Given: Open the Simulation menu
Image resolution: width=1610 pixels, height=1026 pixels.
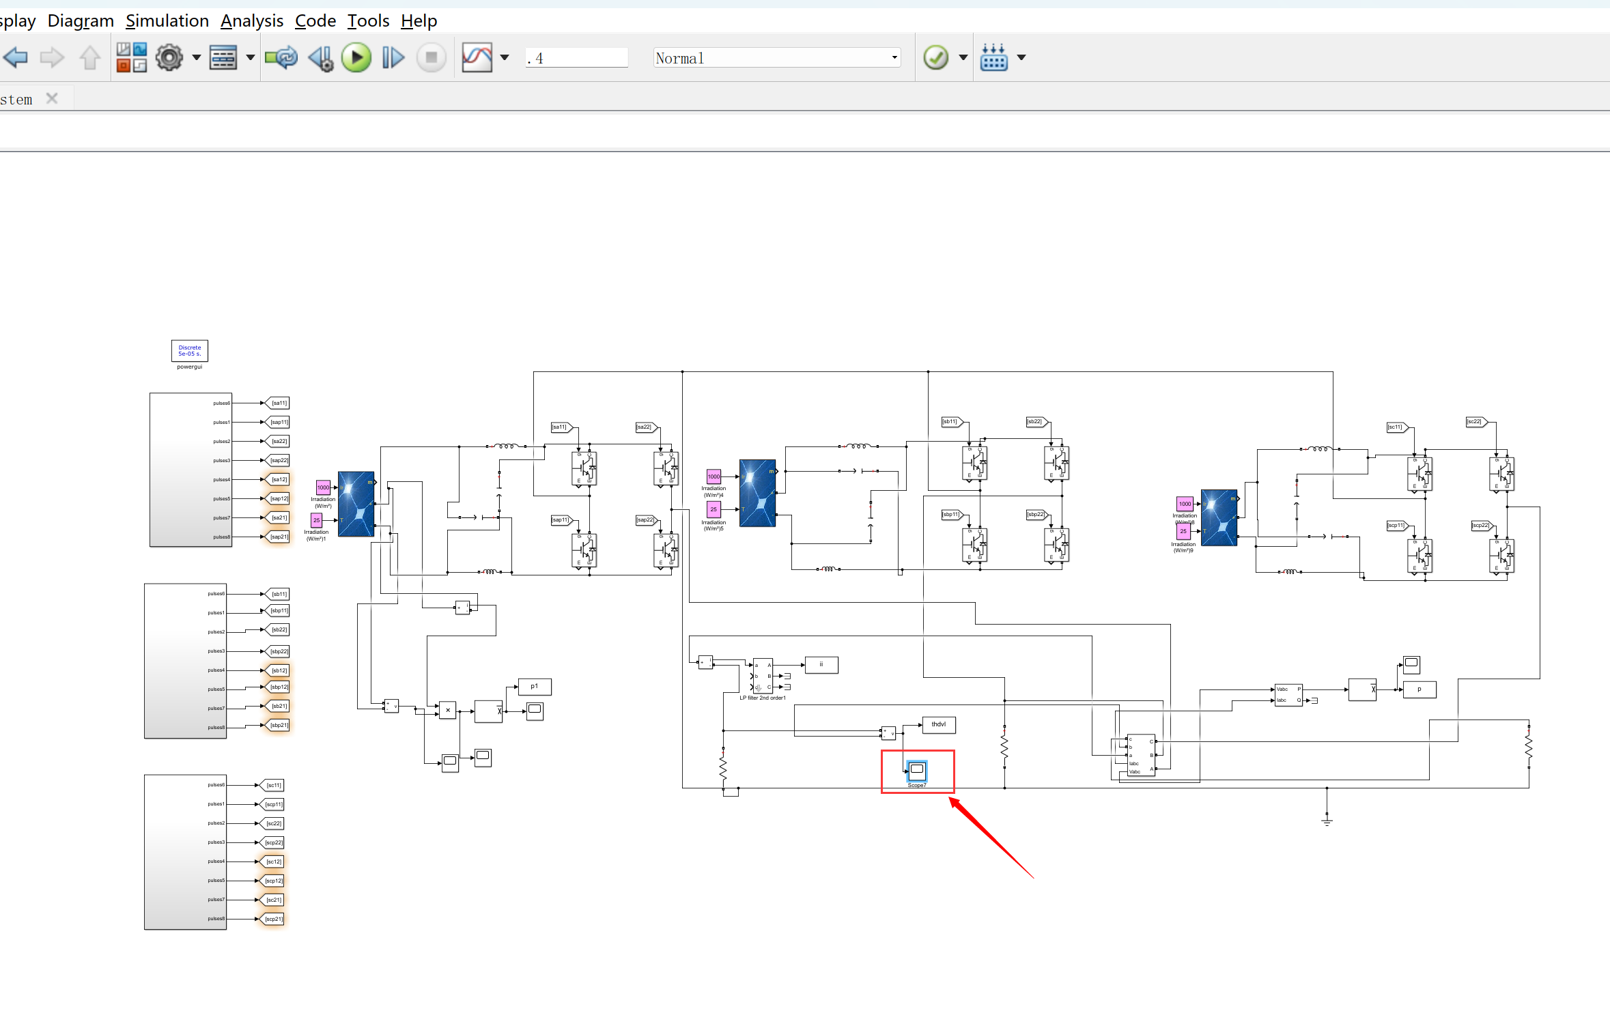Looking at the screenshot, I should pos(167,20).
